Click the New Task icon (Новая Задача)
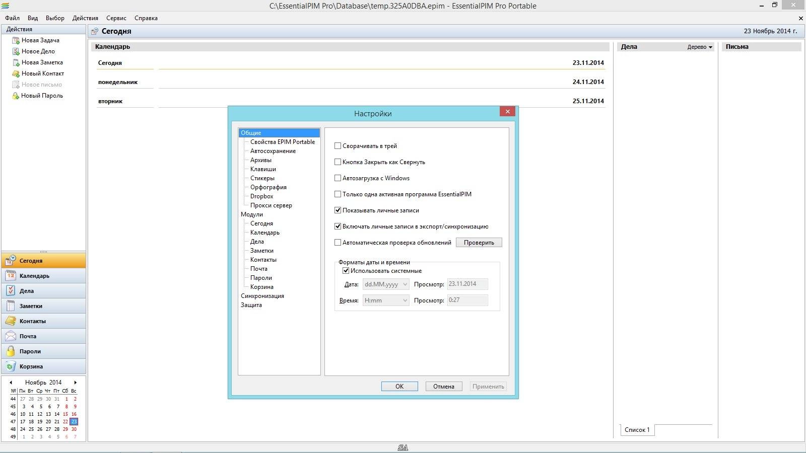The height and width of the screenshot is (453, 806). coord(16,40)
